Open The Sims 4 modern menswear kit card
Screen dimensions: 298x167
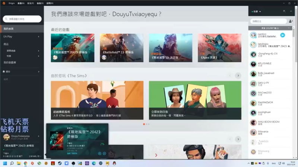coord(97,100)
